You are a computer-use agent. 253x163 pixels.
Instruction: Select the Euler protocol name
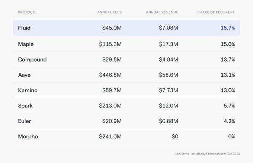click(x=24, y=121)
